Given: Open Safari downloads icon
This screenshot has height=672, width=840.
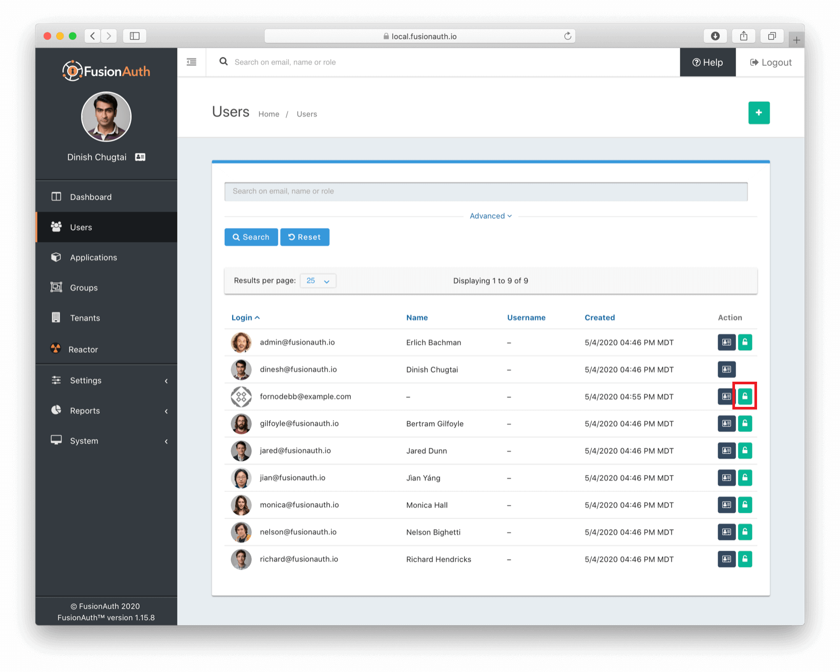Looking at the screenshot, I should click(x=715, y=36).
